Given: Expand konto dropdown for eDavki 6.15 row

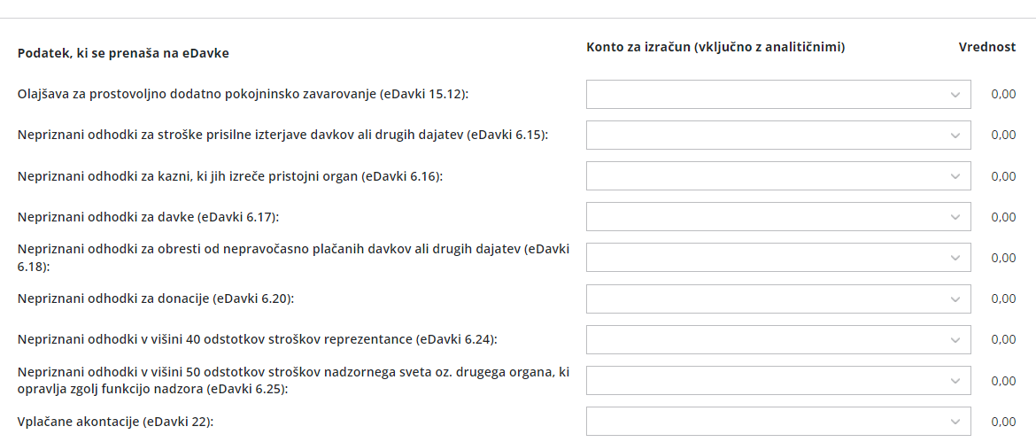Looking at the screenshot, I should [x=778, y=135].
